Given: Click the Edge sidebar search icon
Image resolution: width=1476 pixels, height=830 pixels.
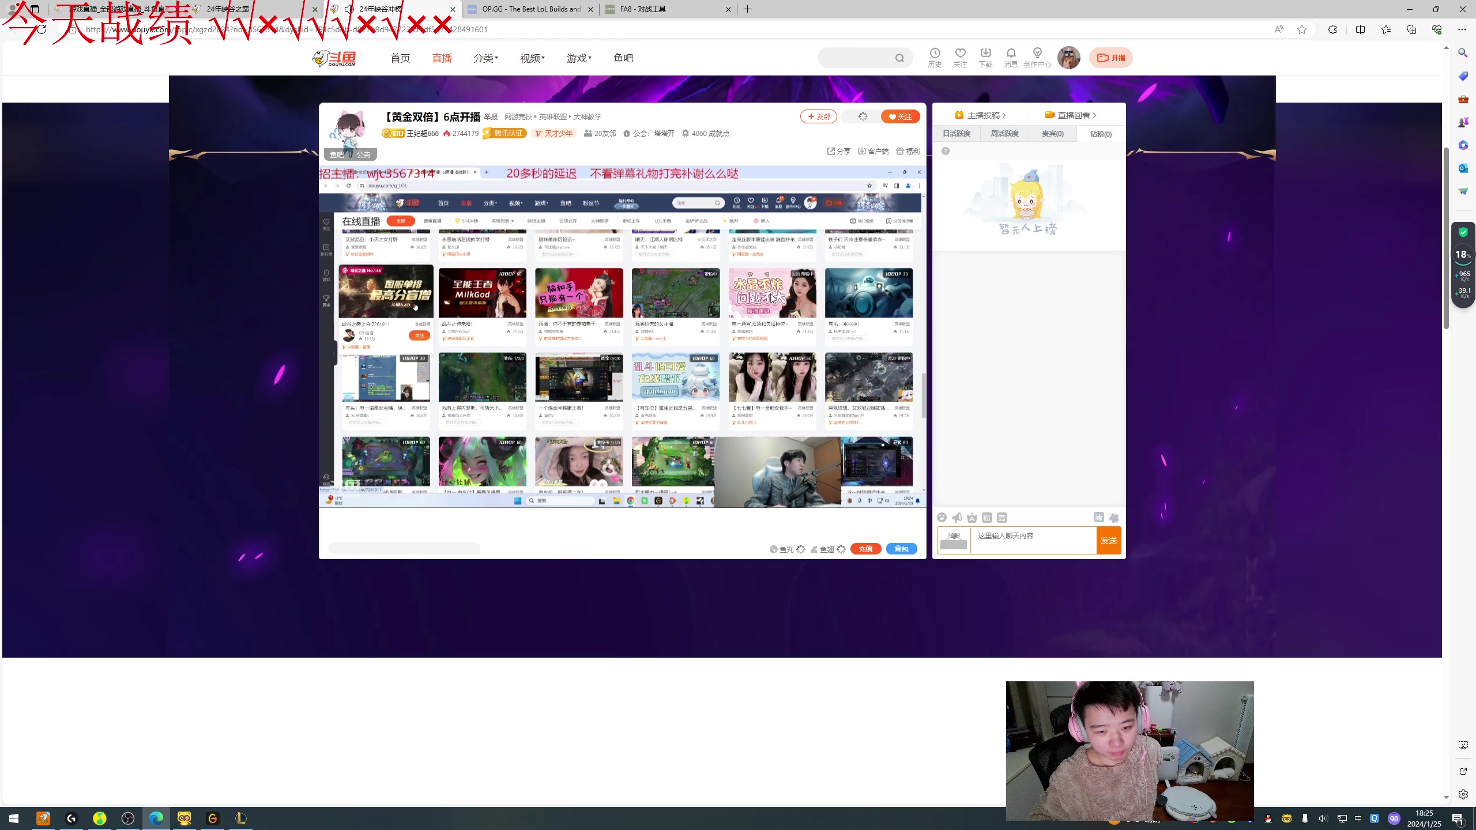Looking at the screenshot, I should (1463, 52).
